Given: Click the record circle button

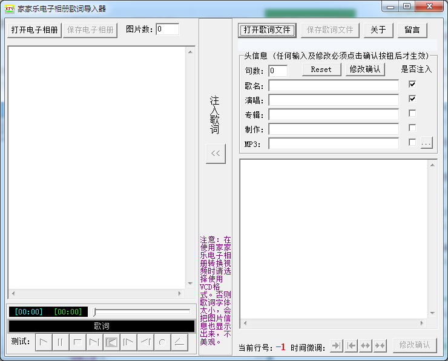Looking at the screenshot, I should 162,342.
